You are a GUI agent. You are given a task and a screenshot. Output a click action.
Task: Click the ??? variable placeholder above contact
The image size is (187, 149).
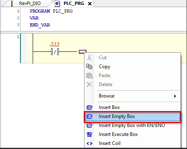(54, 44)
